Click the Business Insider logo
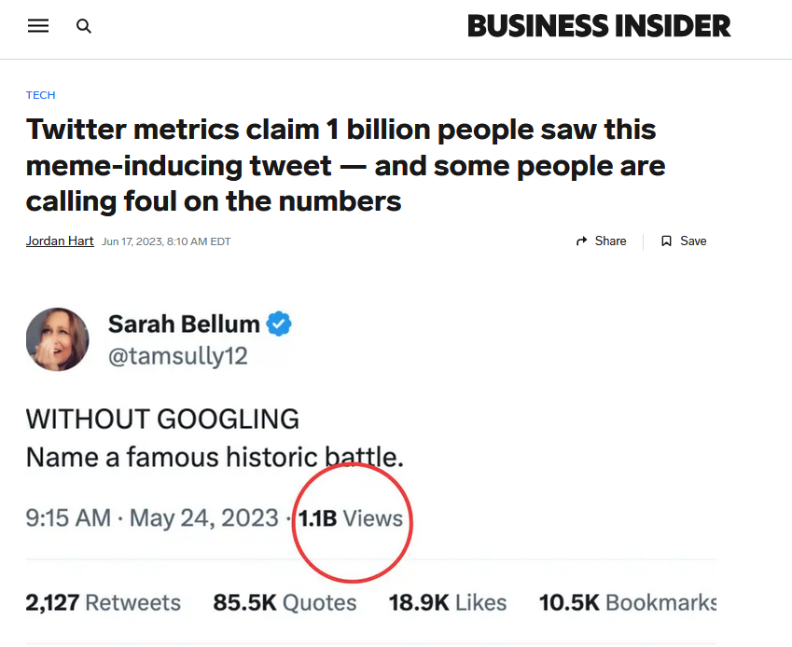The width and height of the screenshot is (792, 647). tap(599, 26)
